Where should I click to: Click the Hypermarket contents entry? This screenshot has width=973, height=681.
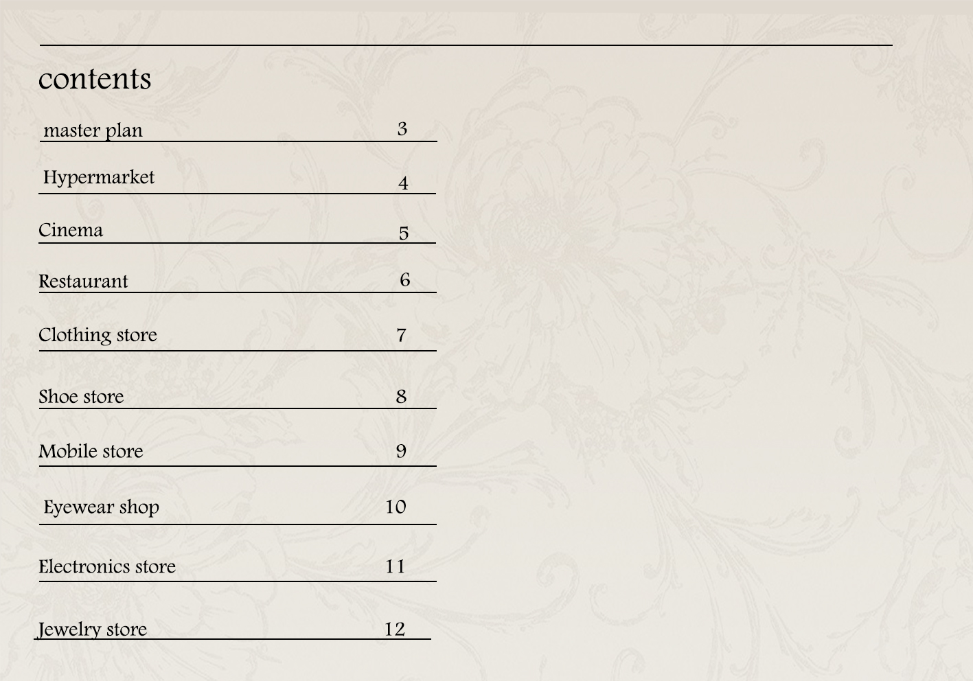click(x=99, y=177)
